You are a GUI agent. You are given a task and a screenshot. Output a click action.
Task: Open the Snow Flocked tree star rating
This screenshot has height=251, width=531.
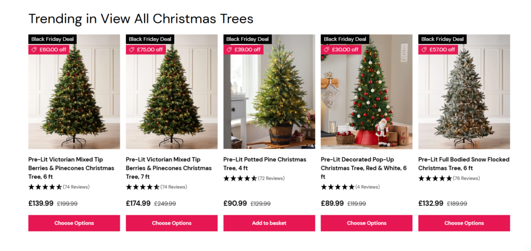435,178
